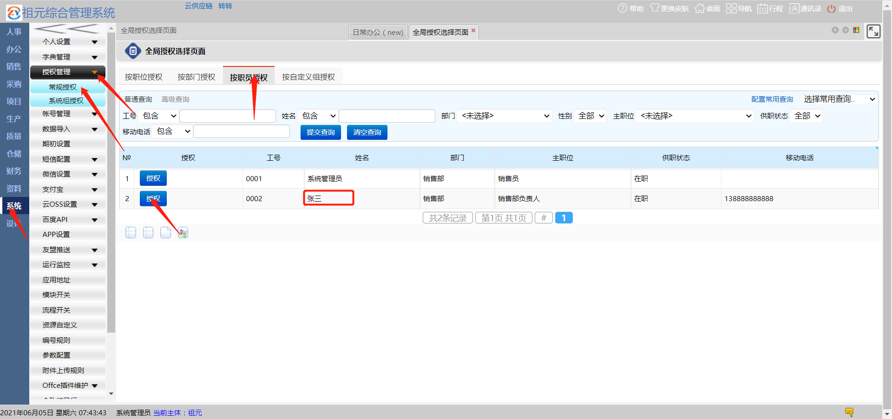Open the 行程 calendar icon
Image resolution: width=892 pixels, height=419 pixels.
click(762, 8)
